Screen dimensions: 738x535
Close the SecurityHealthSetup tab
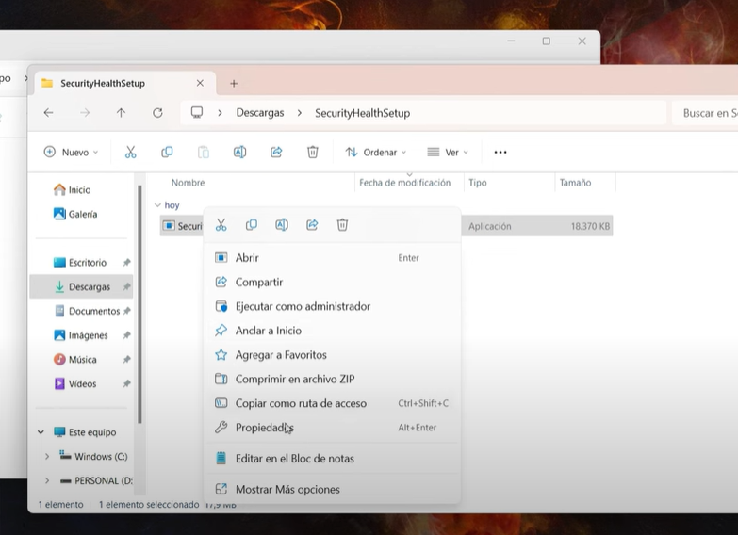(x=200, y=83)
